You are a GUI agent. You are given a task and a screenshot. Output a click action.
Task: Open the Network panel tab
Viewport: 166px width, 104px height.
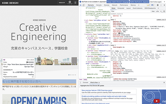(115, 5)
